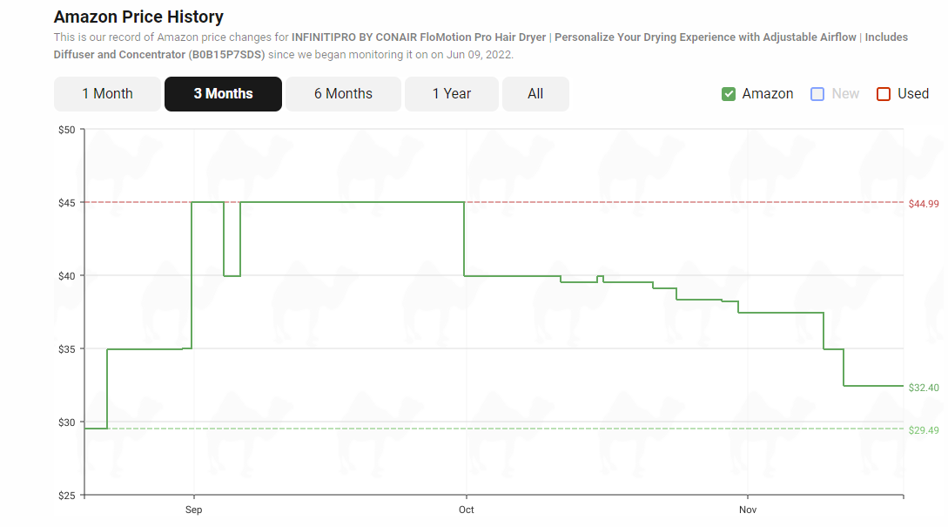Click the $44.99 highest price label
The width and height of the screenshot is (948, 527).
pos(924,204)
